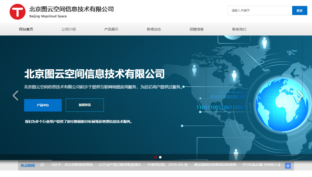Screen dimensions: 312x177
Task: Focus the 请输入关键字 search field
Action: [x=260, y=10]
